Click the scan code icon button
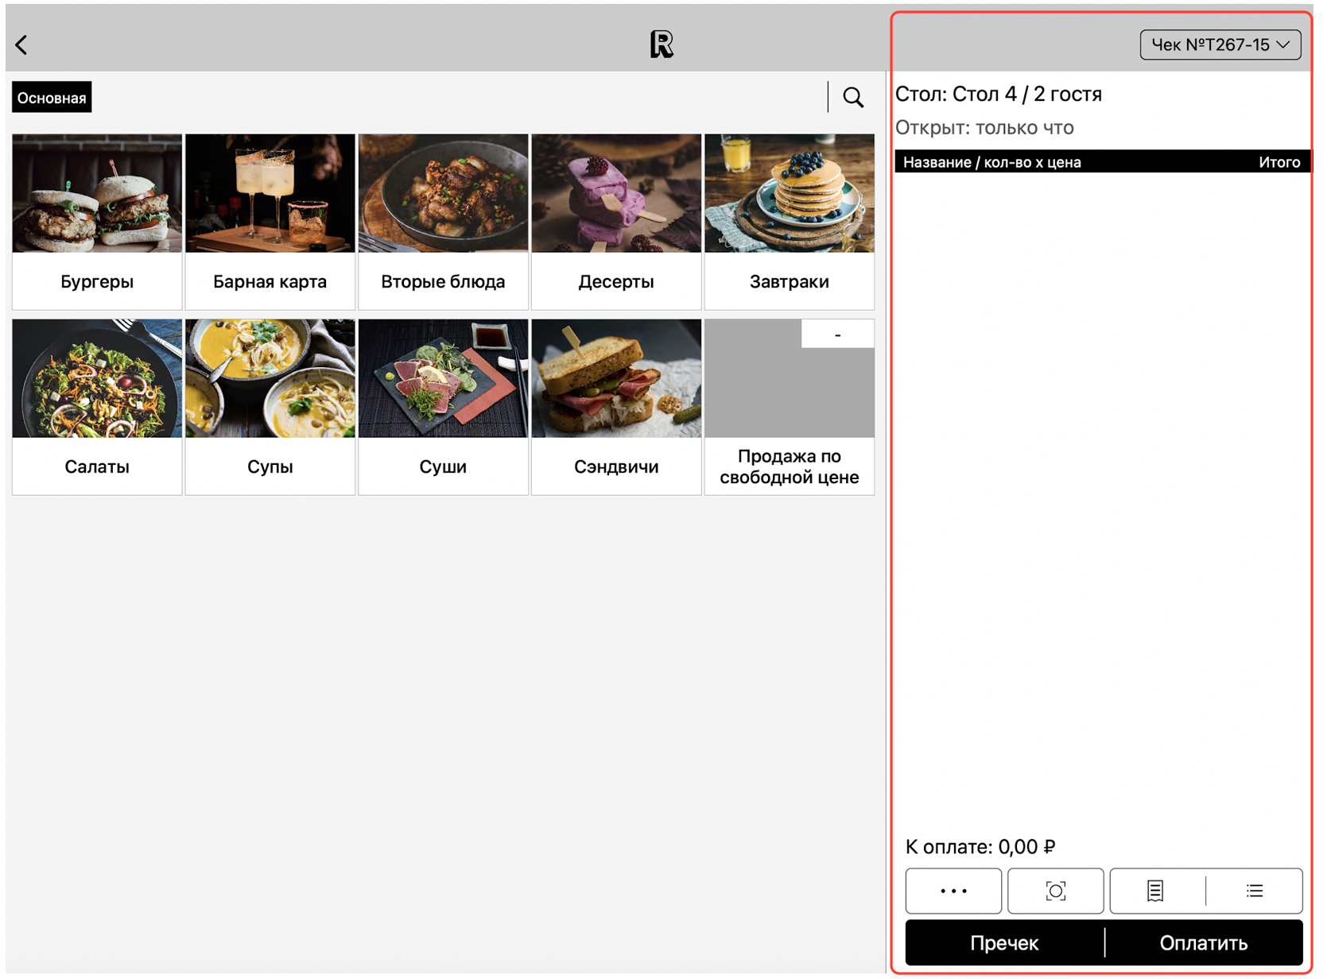1331x979 pixels. coord(1054,891)
